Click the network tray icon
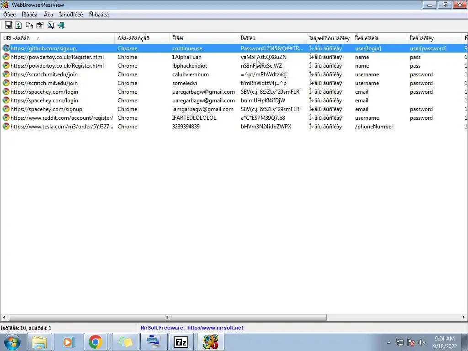468x351 pixels. (399, 342)
